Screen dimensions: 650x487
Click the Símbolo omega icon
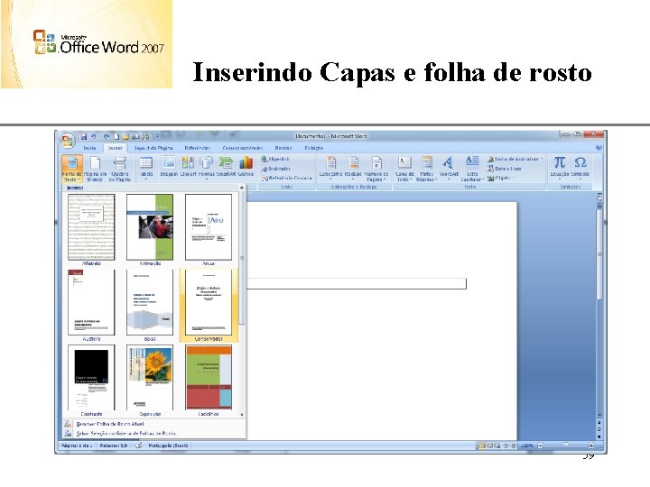point(580,167)
